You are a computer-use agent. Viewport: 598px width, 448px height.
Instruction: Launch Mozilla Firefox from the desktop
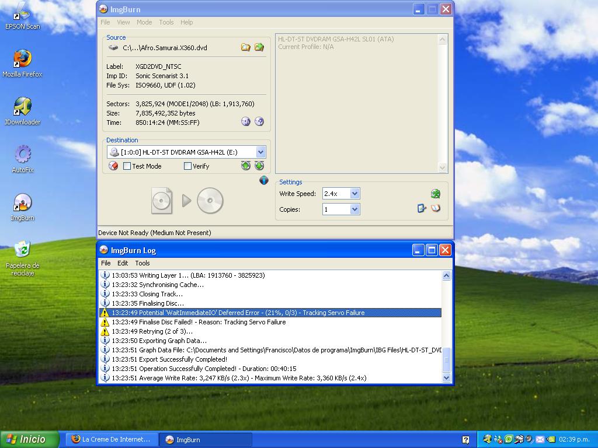pyautogui.click(x=23, y=63)
